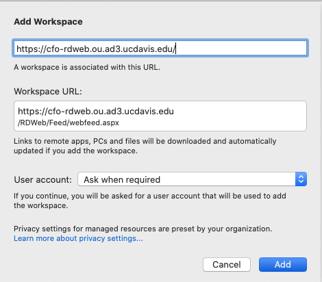Click the 'Workspace URL:' label

48,92
